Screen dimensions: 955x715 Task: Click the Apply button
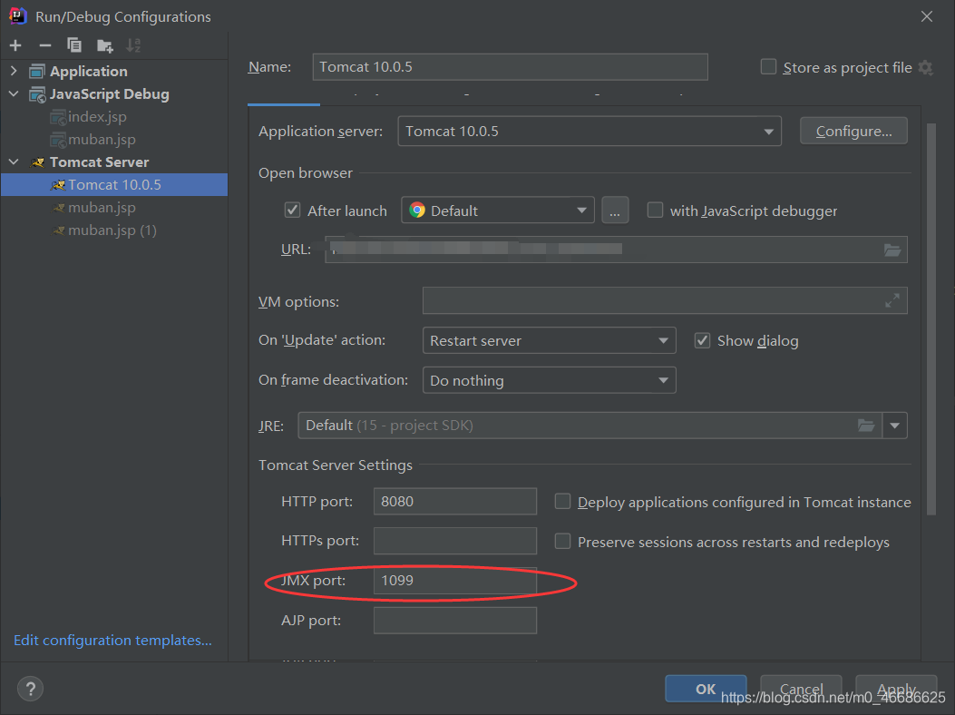point(896,689)
